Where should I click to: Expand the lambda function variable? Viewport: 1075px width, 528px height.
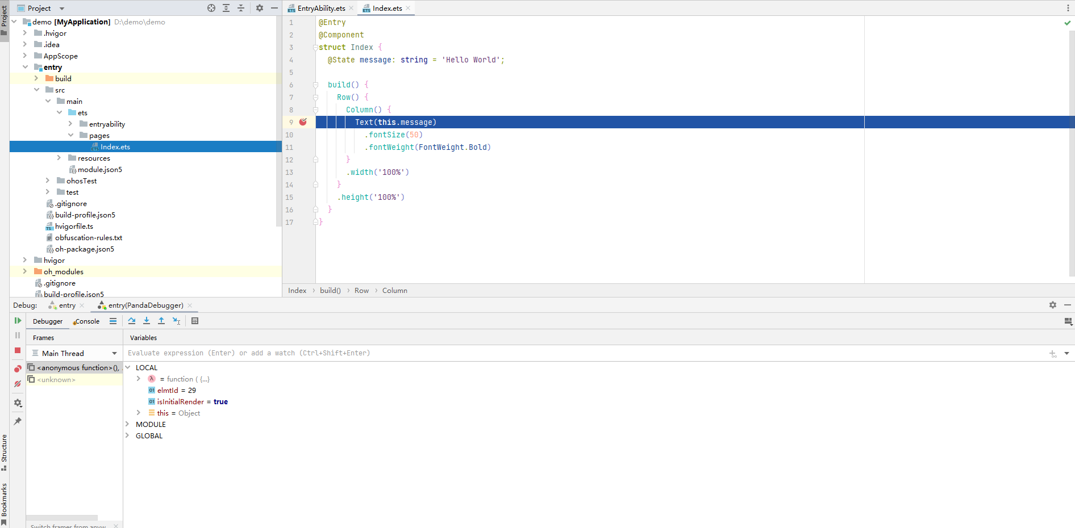(139, 379)
